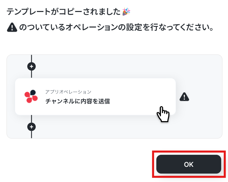Confirm the dialog with the OK button

pyautogui.click(x=188, y=164)
